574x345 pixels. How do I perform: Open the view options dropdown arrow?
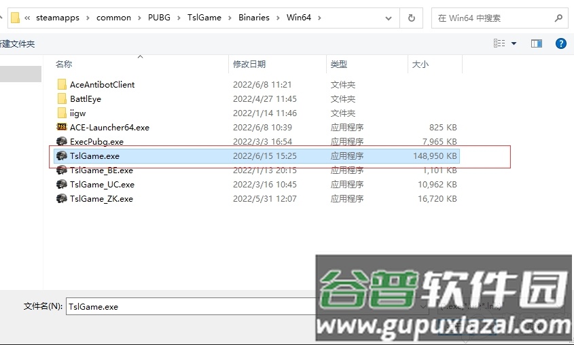point(514,43)
